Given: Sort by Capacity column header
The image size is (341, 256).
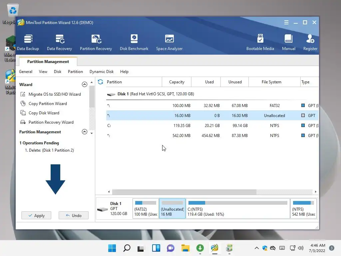Looking at the screenshot, I should tap(176, 82).
